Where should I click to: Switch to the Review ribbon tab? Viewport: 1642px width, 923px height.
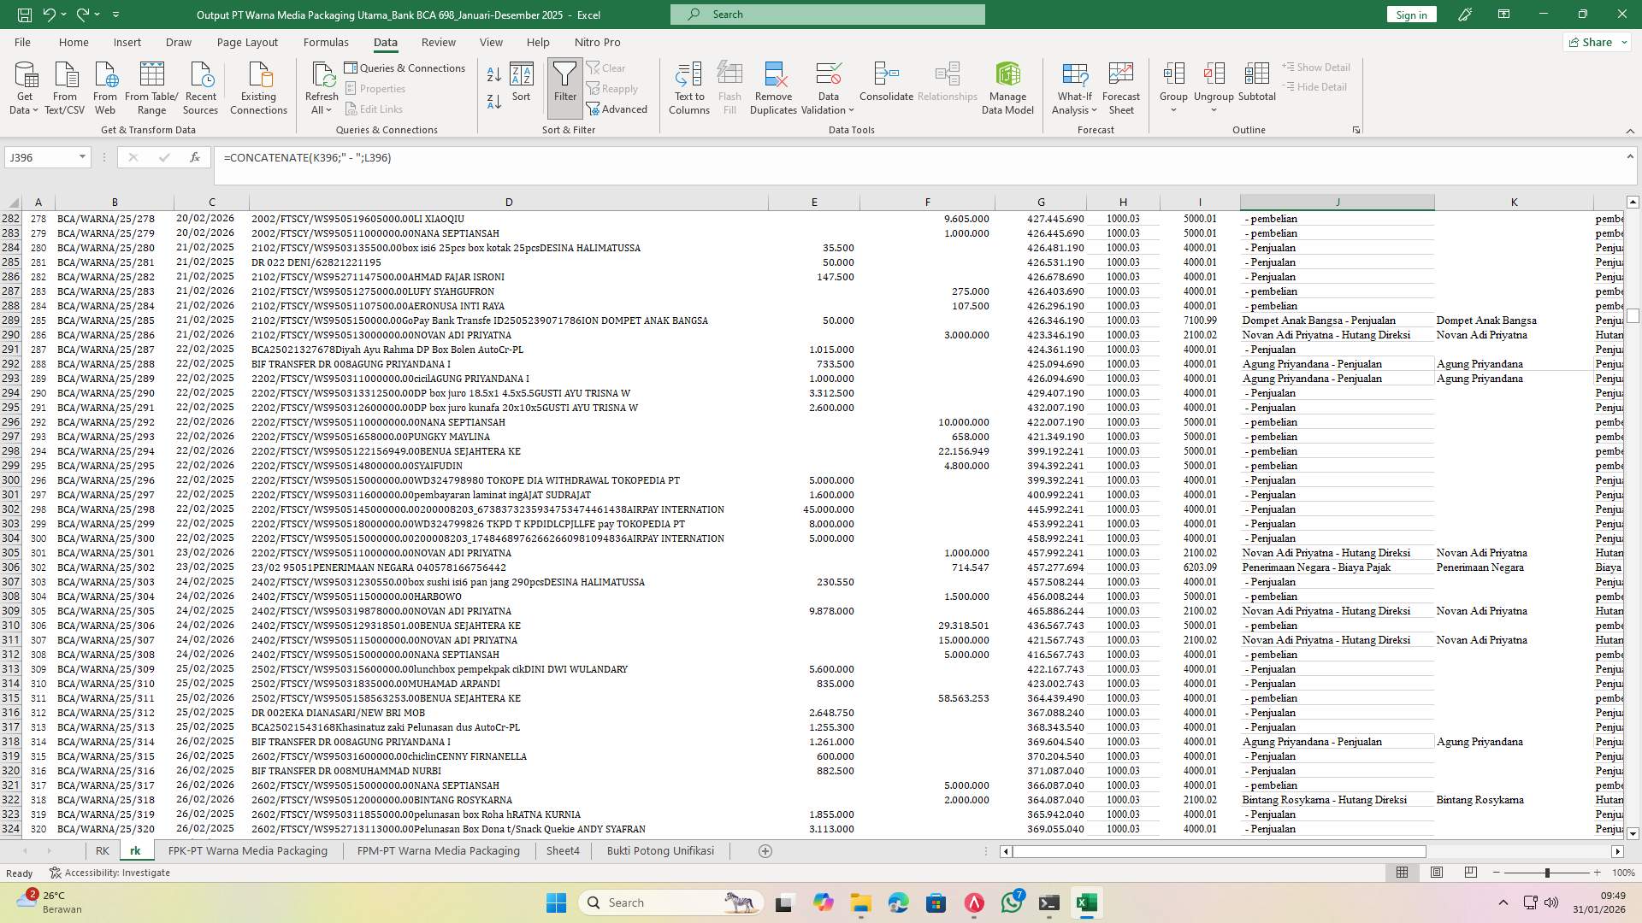tap(439, 42)
